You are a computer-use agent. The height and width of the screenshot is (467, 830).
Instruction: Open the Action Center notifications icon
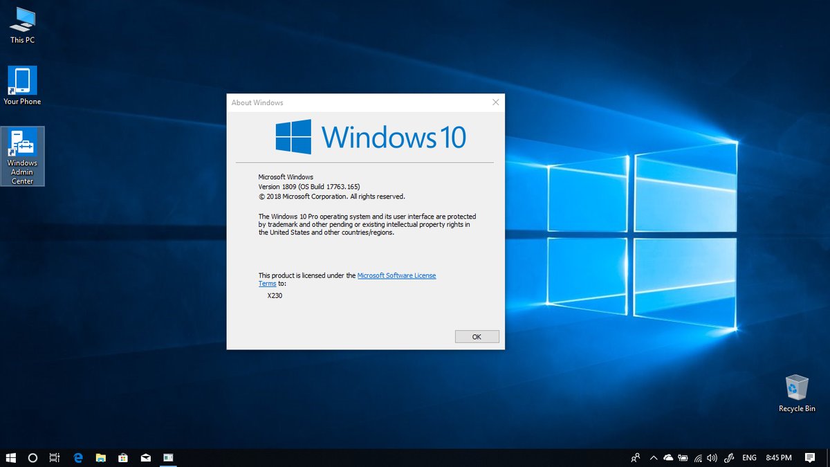(x=810, y=458)
